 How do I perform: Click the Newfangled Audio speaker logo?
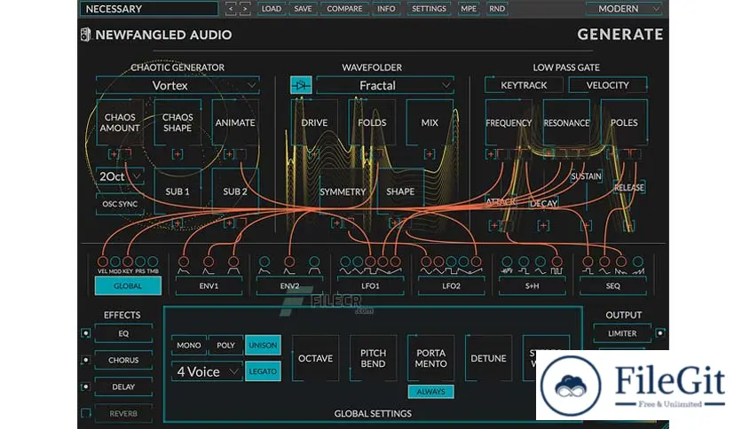[86, 35]
